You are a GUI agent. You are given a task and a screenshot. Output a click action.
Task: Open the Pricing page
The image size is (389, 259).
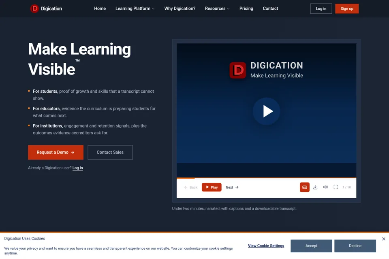click(246, 8)
